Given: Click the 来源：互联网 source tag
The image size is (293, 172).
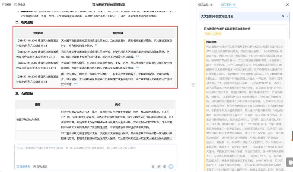Looking at the screenshot, I should (x=213, y=34).
